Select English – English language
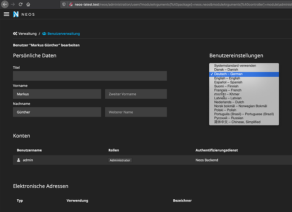Viewport: 292px width, 212px height. coord(244,78)
